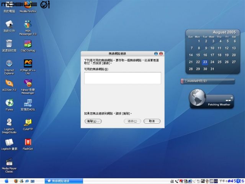Launch PCMan XP++ Lite desktop icon
245x184 pixels.
(x=28, y=67)
